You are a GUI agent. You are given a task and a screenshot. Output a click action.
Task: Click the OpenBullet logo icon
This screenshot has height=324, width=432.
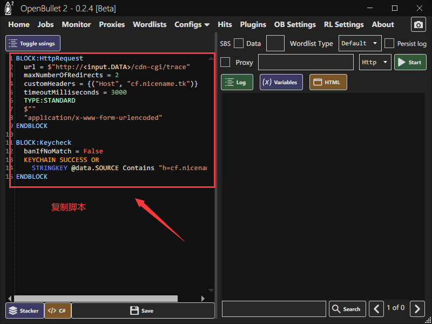point(9,8)
